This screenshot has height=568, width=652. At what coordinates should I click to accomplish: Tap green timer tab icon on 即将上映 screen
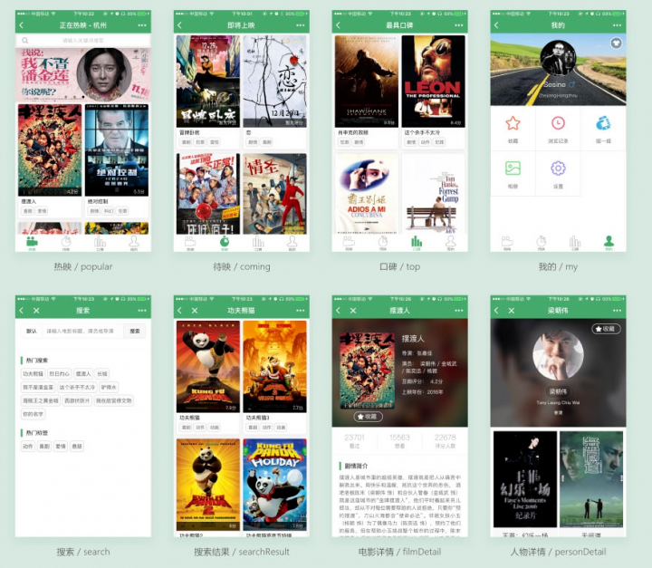coord(225,241)
